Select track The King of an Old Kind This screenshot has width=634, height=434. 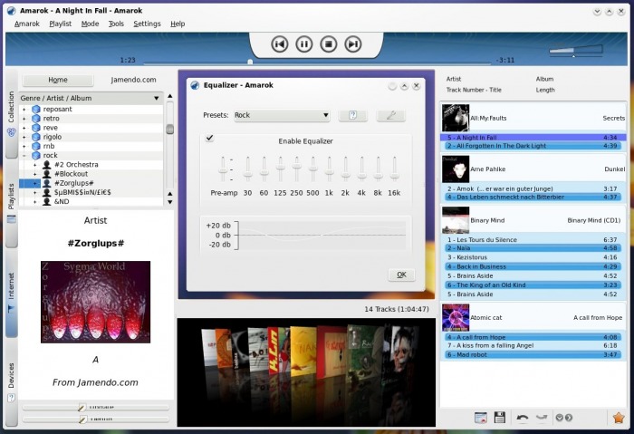pos(533,285)
